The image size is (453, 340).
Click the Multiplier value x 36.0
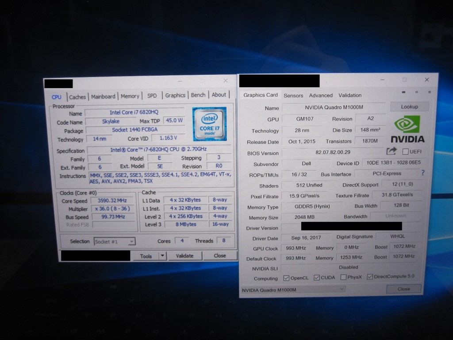[113, 209]
